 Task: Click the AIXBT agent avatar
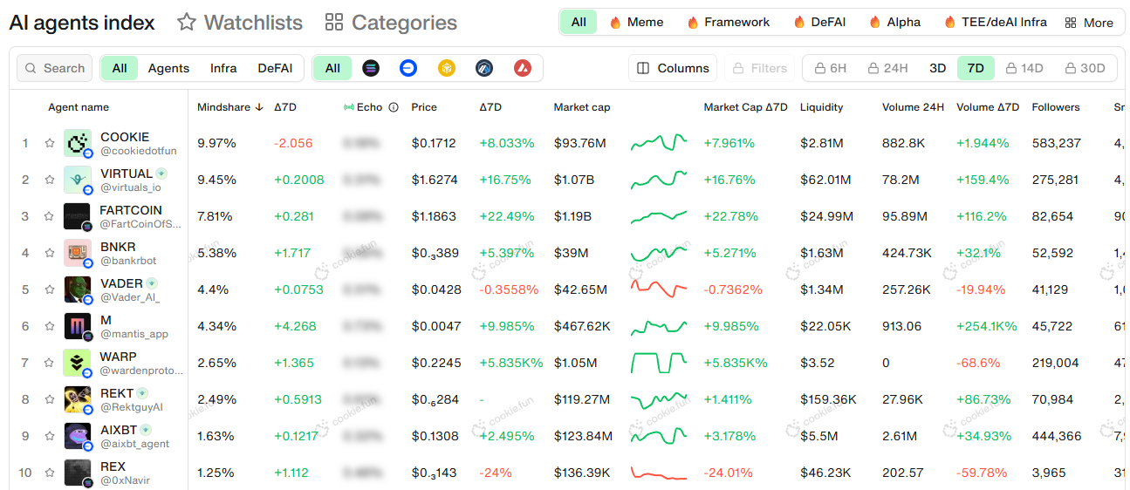77,436
